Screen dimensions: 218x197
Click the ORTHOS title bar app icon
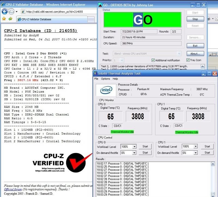pyautogui.click(x=100, y=5)
